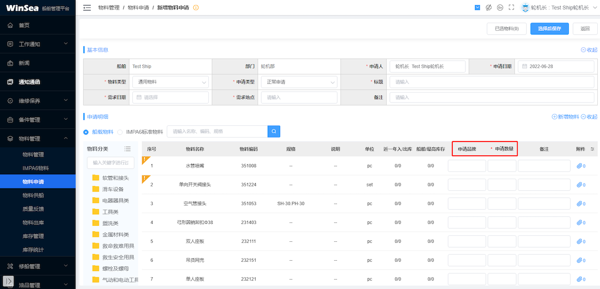
Task: Open the 申请类型 dropdown
Action: click(299, 82)
